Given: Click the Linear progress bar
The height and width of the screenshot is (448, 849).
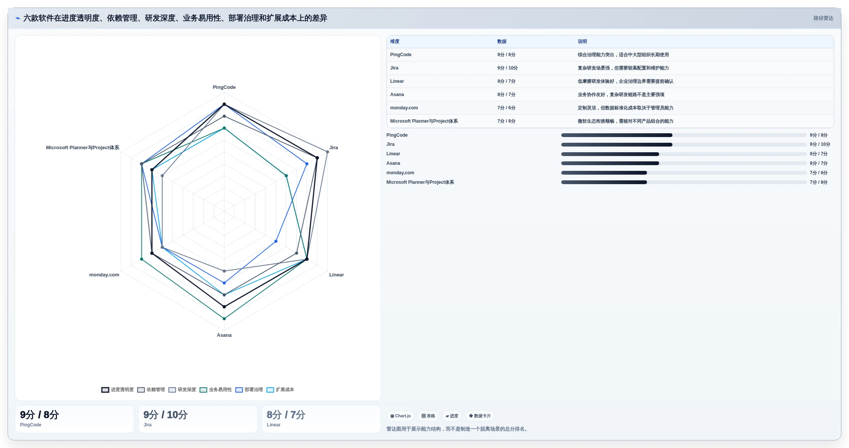Looking at the screenshot, I should click(x=684, y=154).
